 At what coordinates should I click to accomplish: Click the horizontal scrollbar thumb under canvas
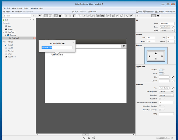click(x=86, y=135)
